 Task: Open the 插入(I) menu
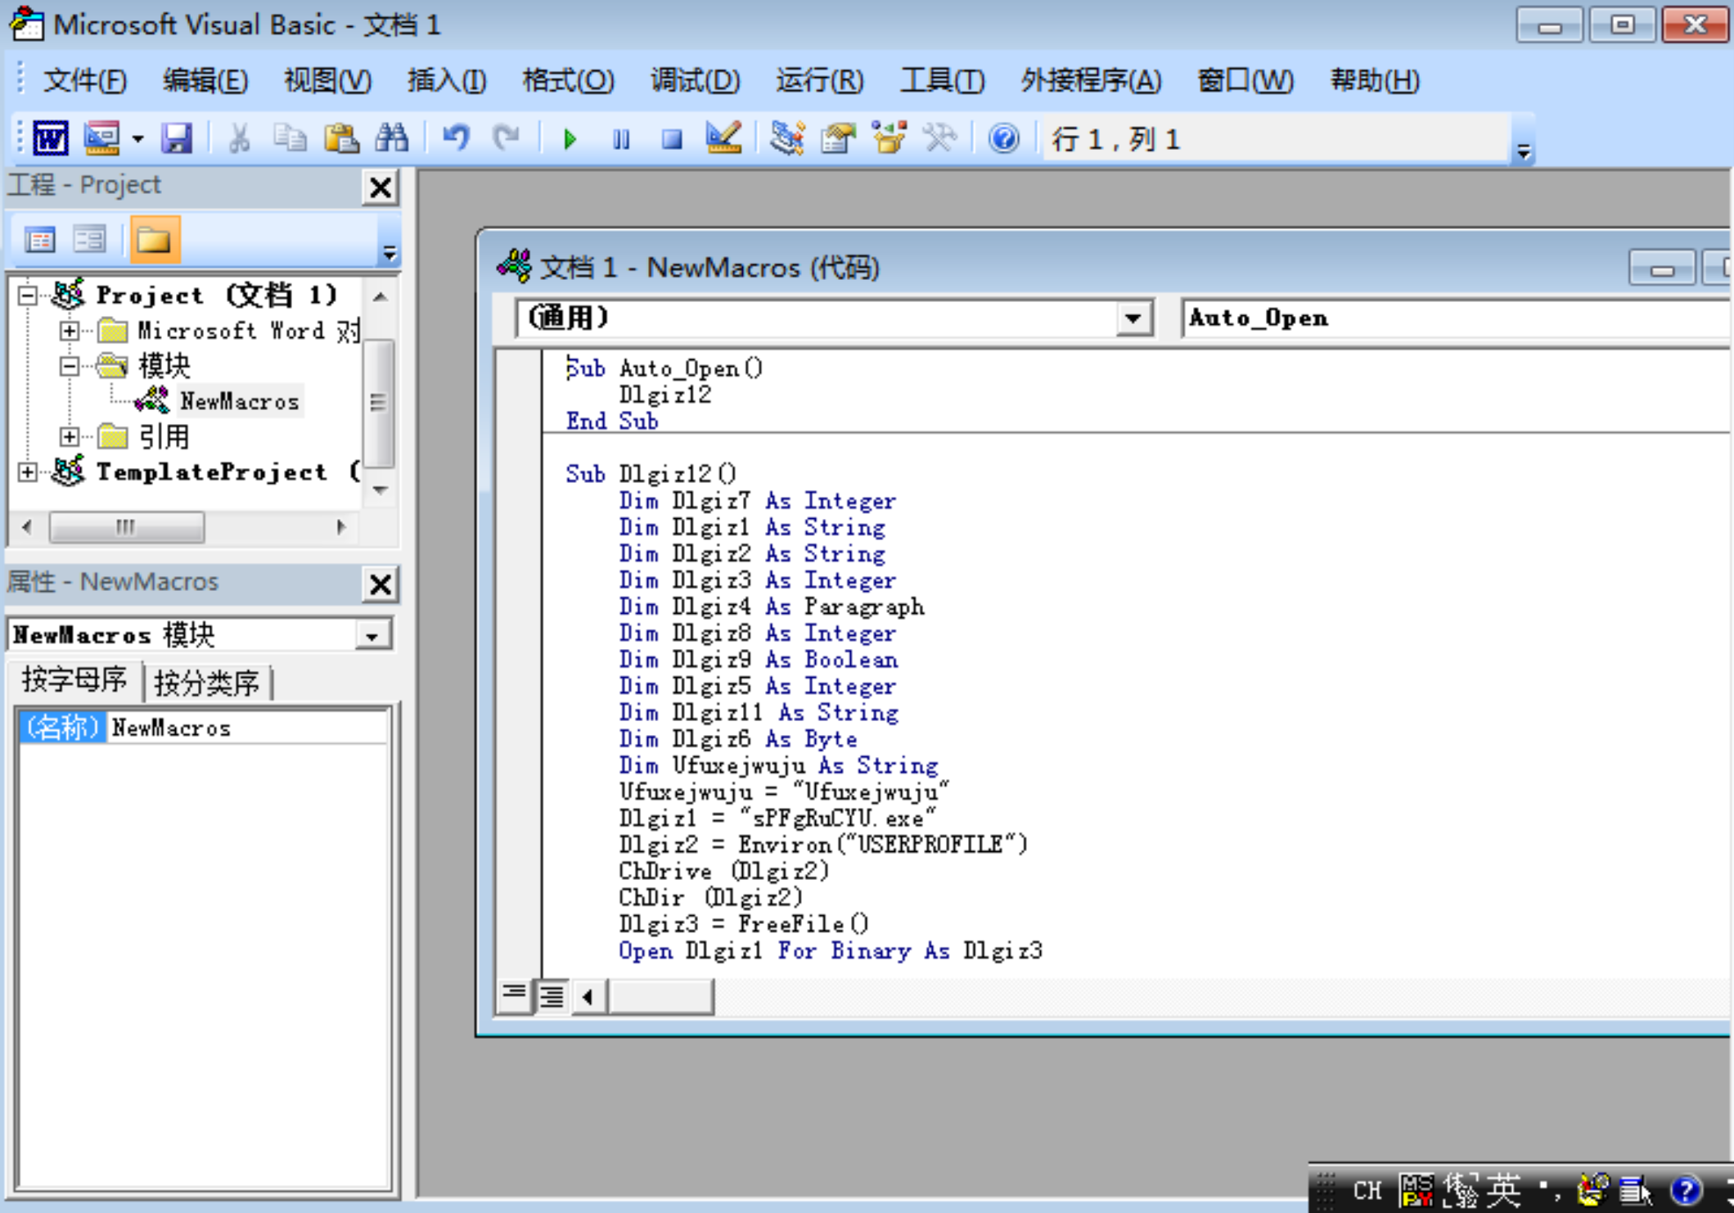pos(447,80)
